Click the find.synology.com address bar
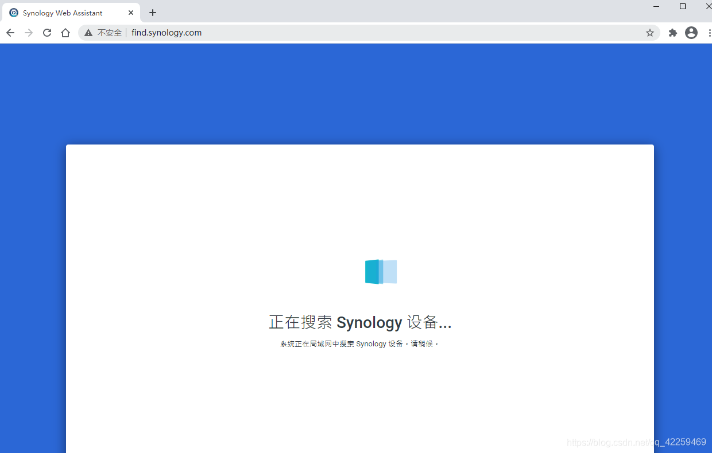The width and height of the screenshot is (712, 453). click(x=369, y=33)
